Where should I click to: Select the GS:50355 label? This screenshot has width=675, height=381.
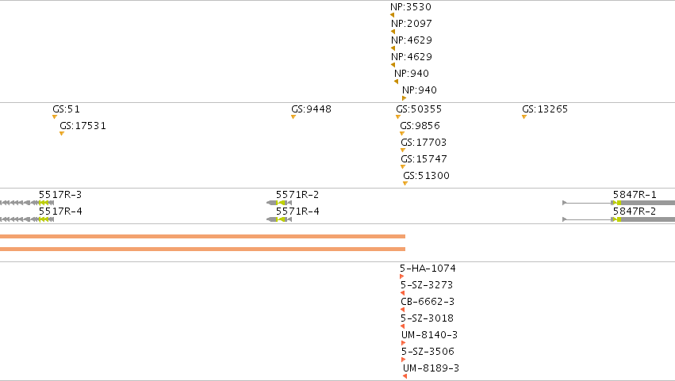pyautogui.click(x=419, y=109)
